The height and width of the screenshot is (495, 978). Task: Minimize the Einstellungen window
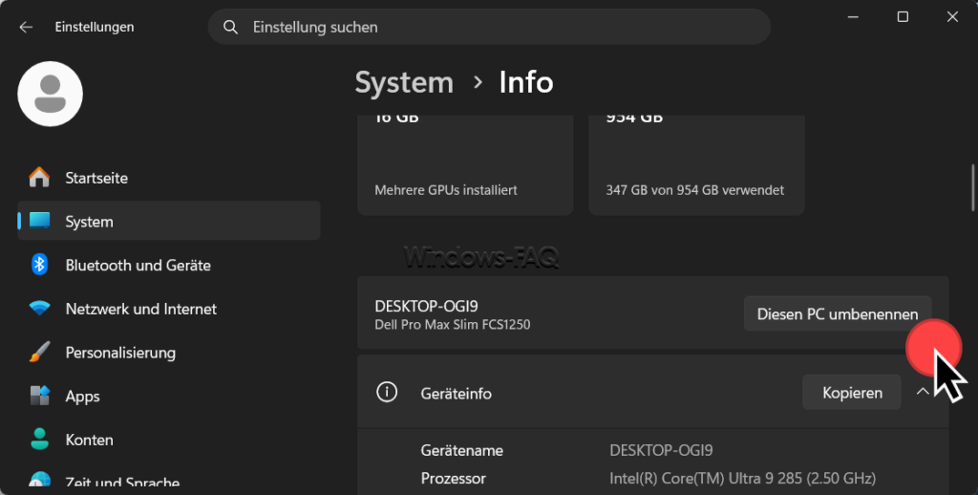(853, 17)
